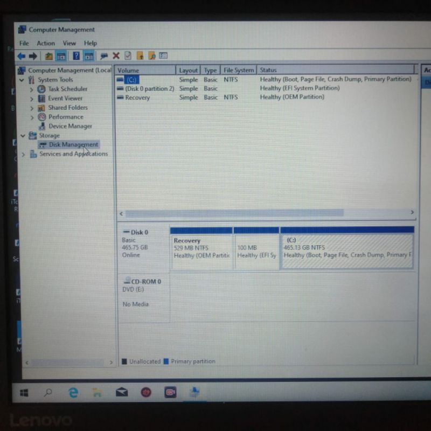The width and height of the screenshot is (431, 431).
Task: Select Storage node in the tree
Action: click(49, 136)
